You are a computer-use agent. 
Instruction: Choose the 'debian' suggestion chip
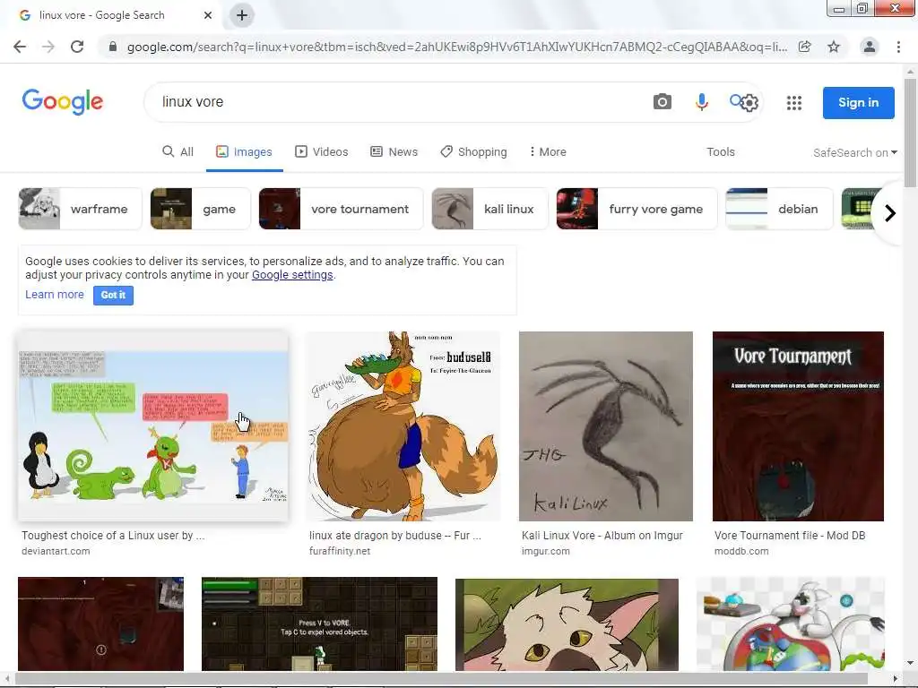click(779, 209)
